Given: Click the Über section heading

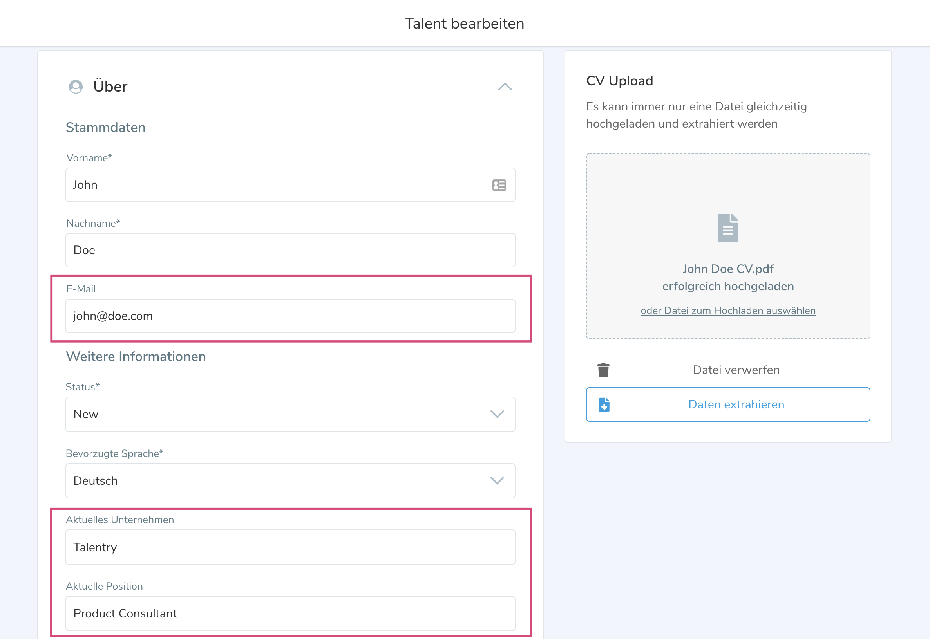Looking at the screenshot, I should (x=110, y=87).
